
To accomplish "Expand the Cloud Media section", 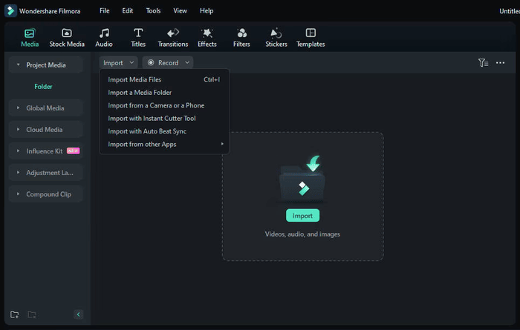I will point(46,130).
